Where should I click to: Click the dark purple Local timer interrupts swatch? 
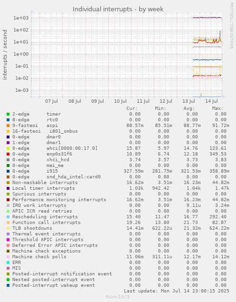point(8,188)
